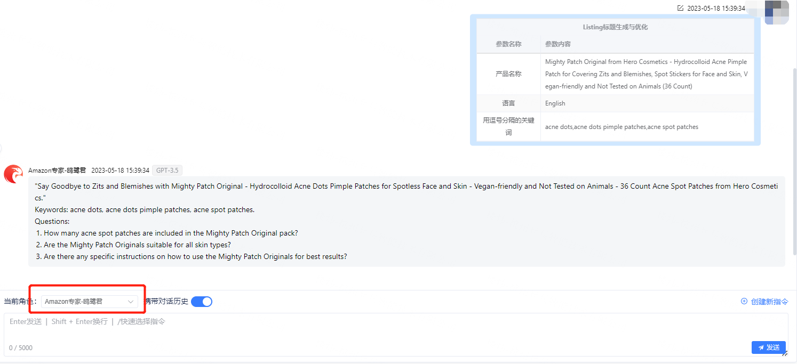Click the plus circle icon next to 创建新指令
Image resolution: width=797 pixels, height=364 pixels.
tap(744, 301)
